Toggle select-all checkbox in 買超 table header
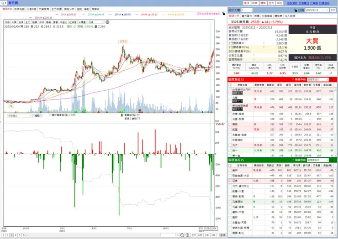Screen dimensions: 338x239 click(x=230, y=85)
